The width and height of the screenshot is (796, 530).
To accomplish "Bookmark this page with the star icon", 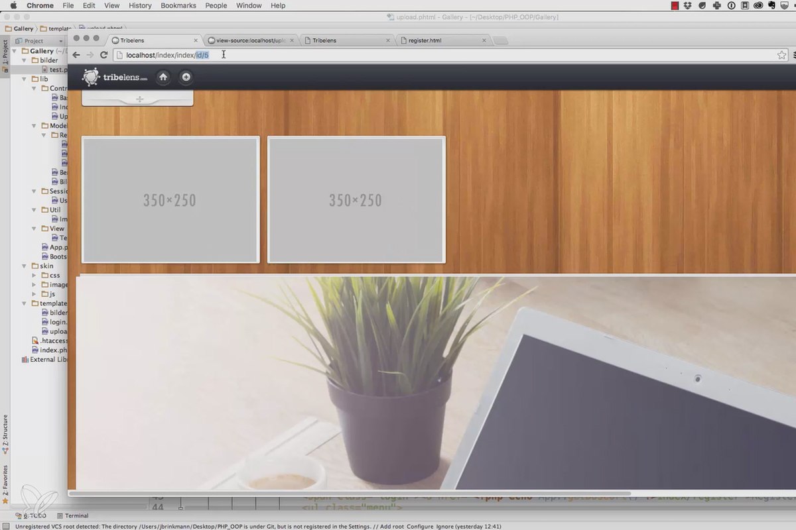I will point(782,55).
